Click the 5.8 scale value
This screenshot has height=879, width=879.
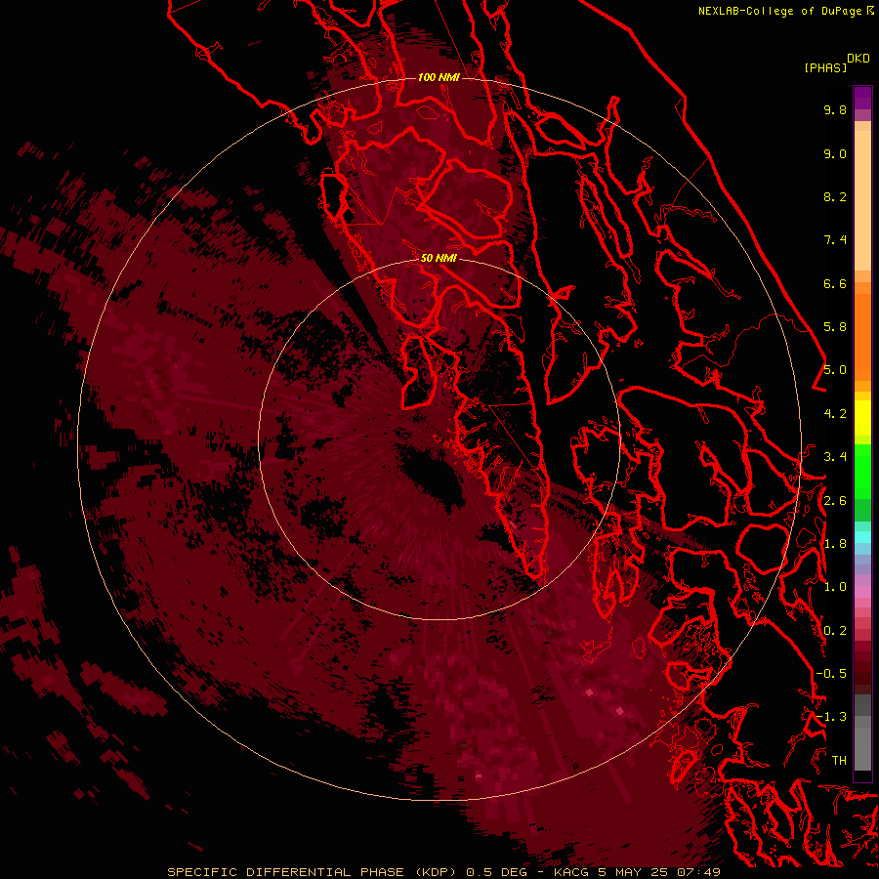point(835,327)
